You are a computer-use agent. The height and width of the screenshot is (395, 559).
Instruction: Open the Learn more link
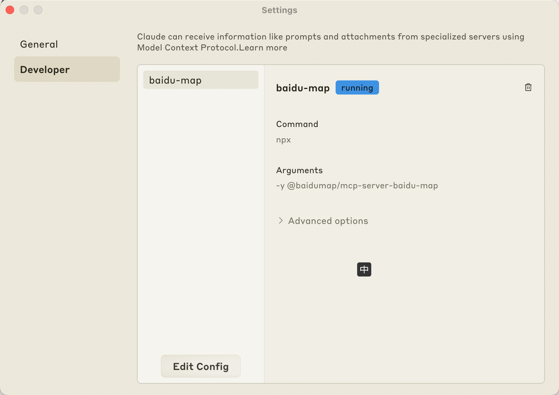[263, 48]
